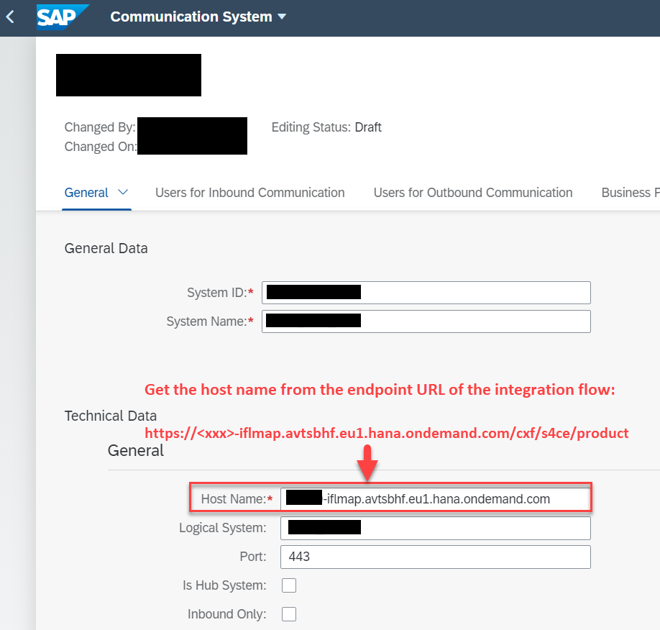660x630 pixels.
Task: Click the General Data section heading
Action: [106, 248]
